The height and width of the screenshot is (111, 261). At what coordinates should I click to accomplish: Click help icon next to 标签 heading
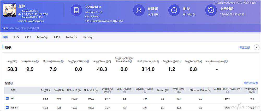tap(11, 83)
